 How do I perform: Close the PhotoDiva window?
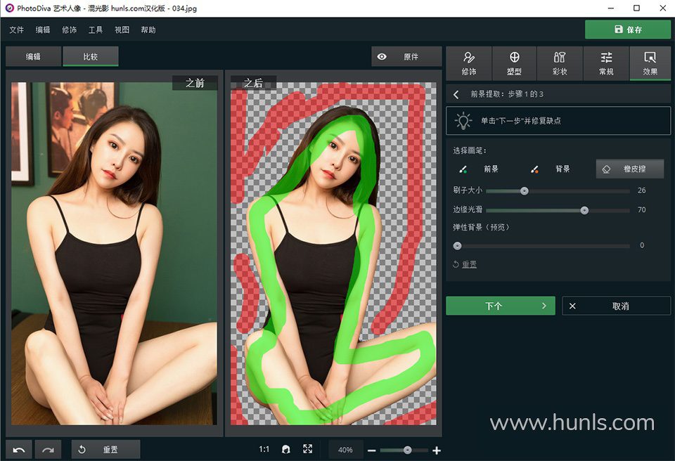(x=663, y=8)
